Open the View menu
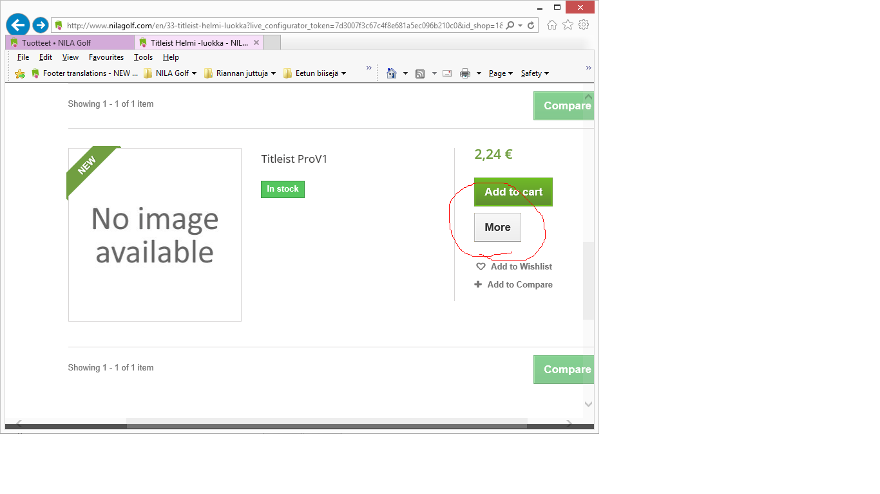The width and height of the screenshot is (880, 494). (70, 57)
